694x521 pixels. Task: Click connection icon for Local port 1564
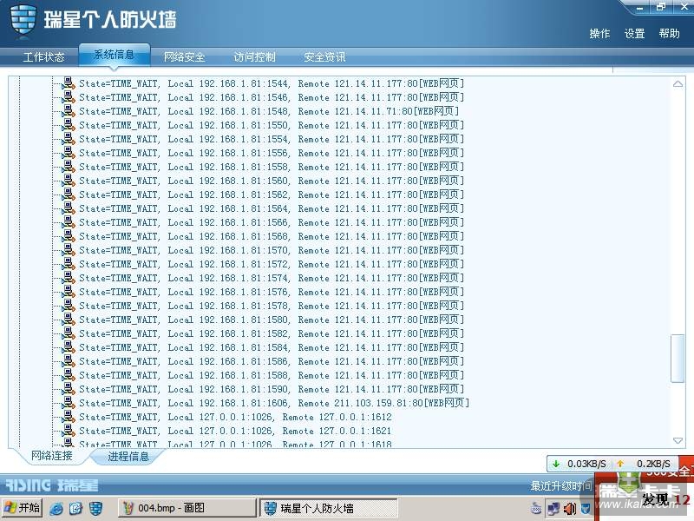point(69,208)
